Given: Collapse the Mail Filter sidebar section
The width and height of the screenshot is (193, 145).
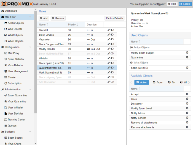Looking at the screenshot, I should tap(30, 17).
